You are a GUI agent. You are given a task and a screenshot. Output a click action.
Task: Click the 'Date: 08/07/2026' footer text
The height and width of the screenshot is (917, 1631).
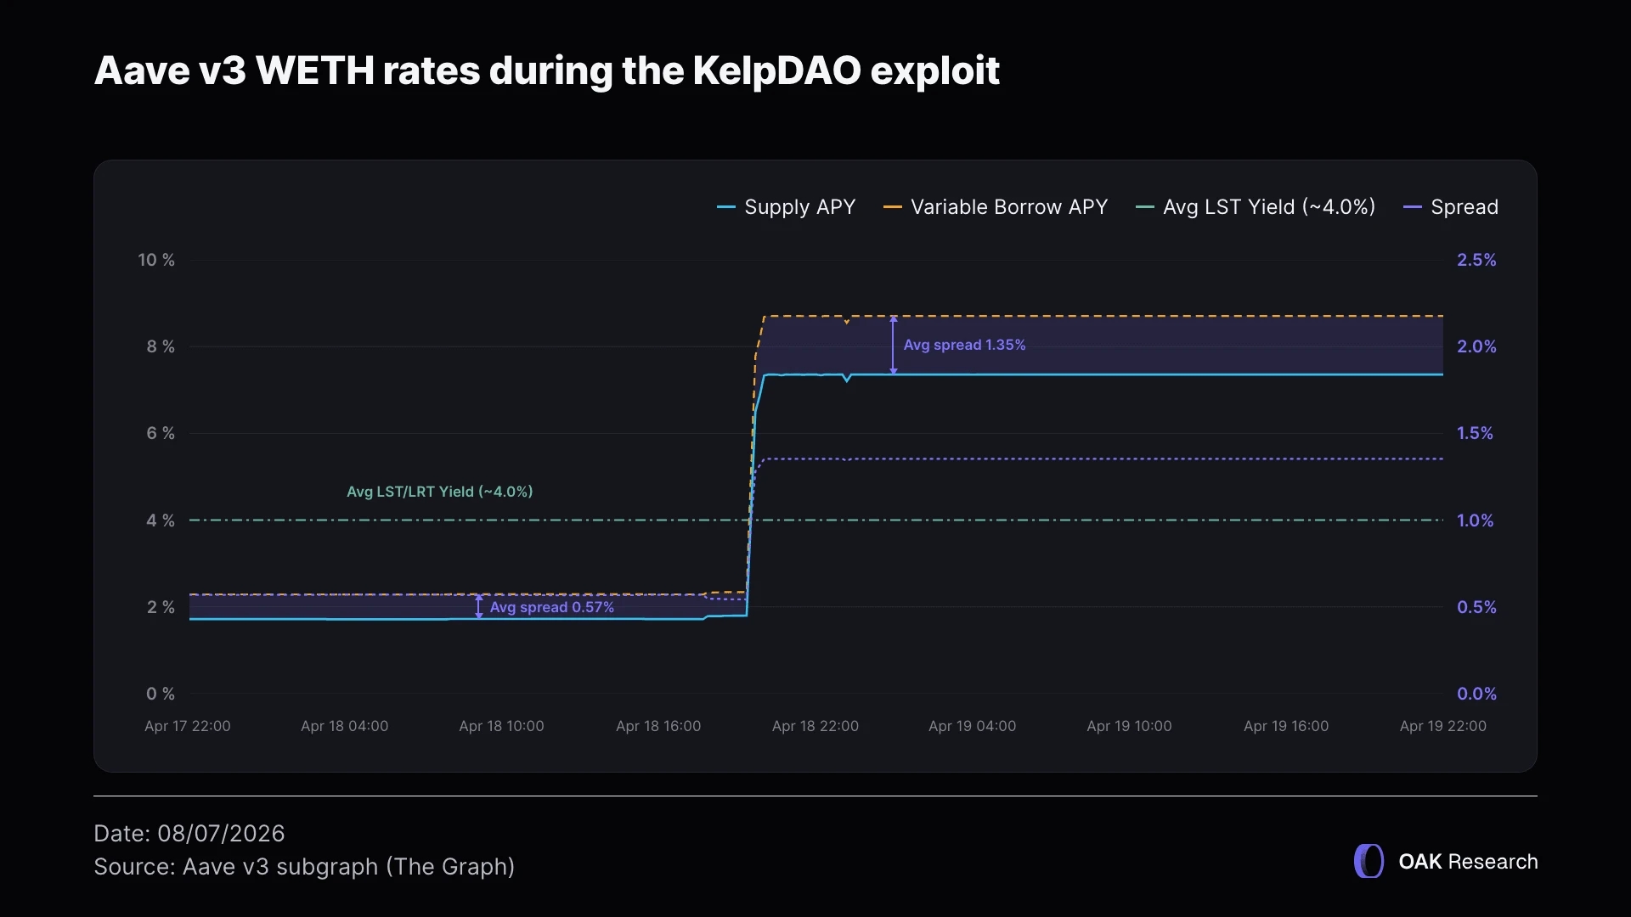point(189,834)
